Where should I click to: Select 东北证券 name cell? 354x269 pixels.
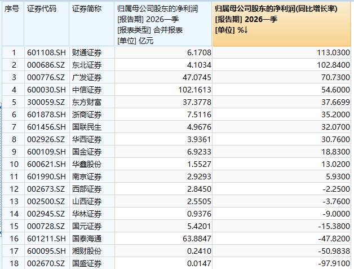tap(92, 65)
